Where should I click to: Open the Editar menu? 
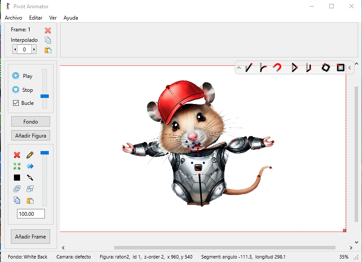(36, 18)
